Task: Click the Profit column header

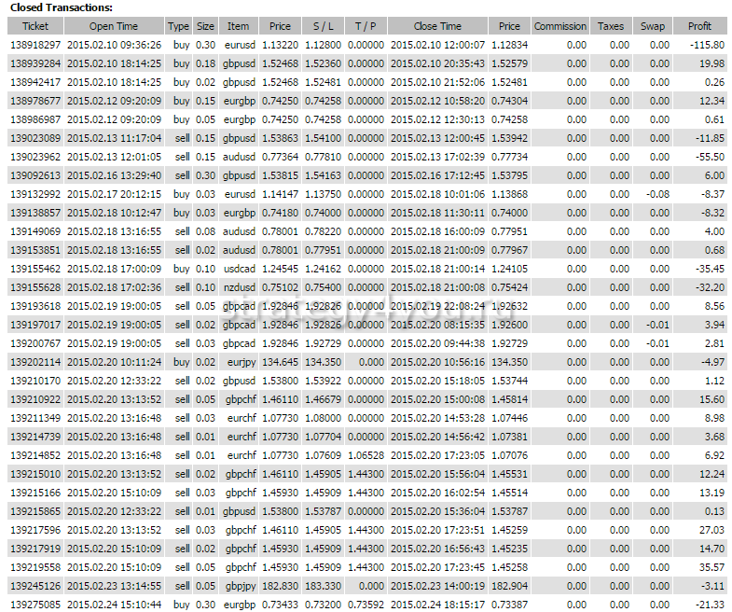Action: (699, 26)
